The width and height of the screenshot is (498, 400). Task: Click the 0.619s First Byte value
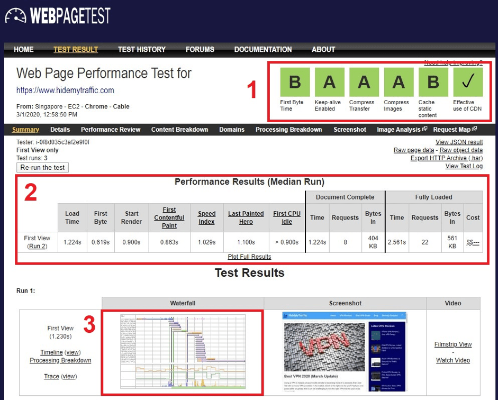click(x=101, y=242)
